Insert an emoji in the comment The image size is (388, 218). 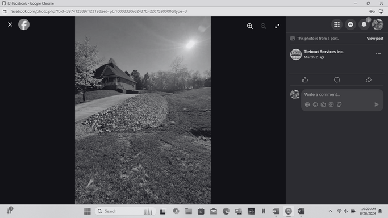pyautogui.click(x=315, y=104)
